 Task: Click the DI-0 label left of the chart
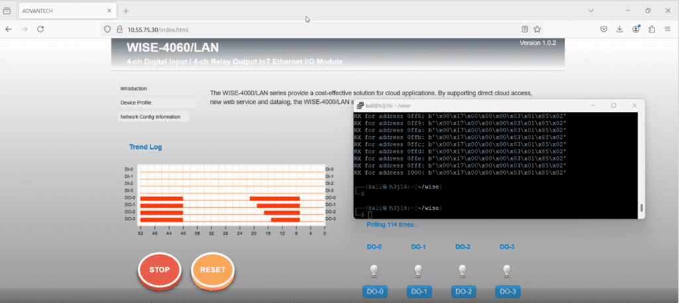129,169
